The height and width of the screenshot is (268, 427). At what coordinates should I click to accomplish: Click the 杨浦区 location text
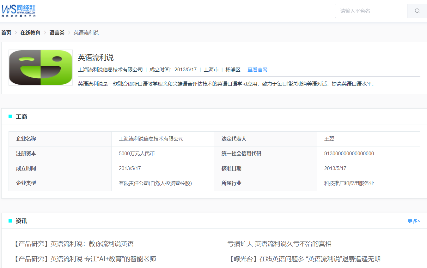point(233,69)
